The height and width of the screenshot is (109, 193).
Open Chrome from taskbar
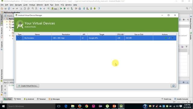click(x=87, y=106)
